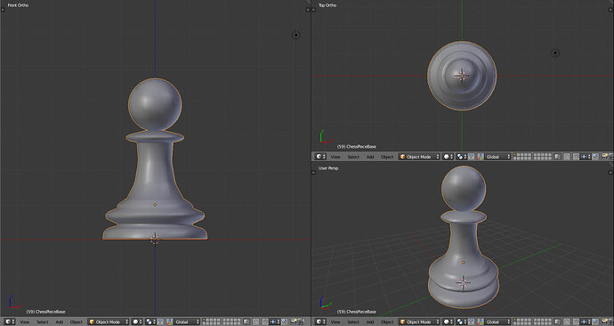Open editor type selector in User Persp header

click(321, 322)
